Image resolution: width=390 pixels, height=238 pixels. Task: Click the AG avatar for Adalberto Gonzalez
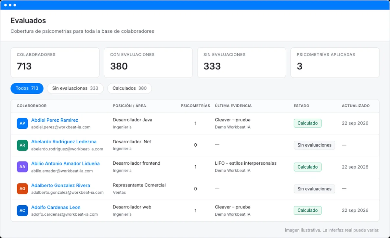coord(22,189)
